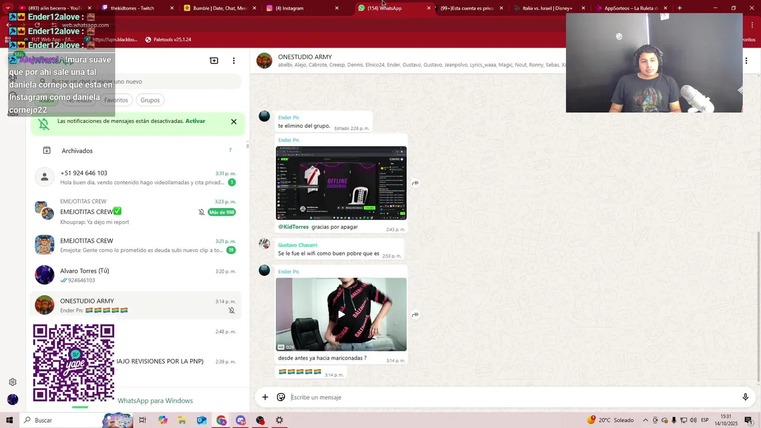Click the mute icon on ONESTUDIO ARMY row
The image size is (761, 428).
pos(232,310)
